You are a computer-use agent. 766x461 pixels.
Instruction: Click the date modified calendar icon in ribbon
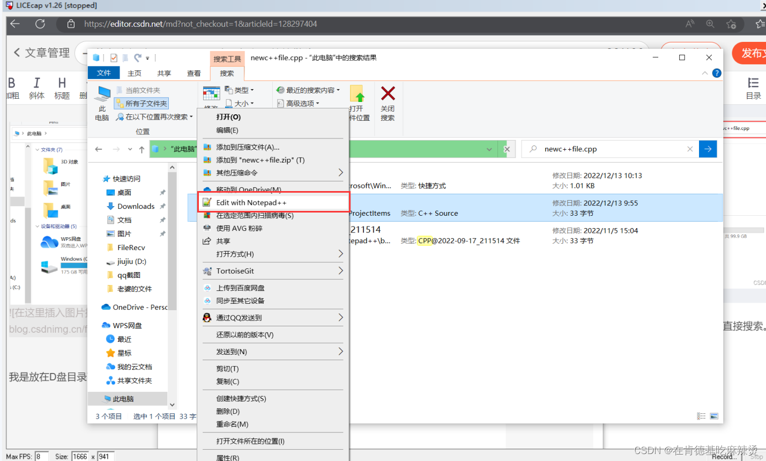(211, 94)
